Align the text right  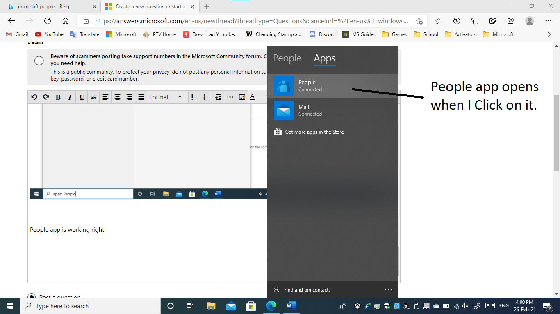click(130, 97)
